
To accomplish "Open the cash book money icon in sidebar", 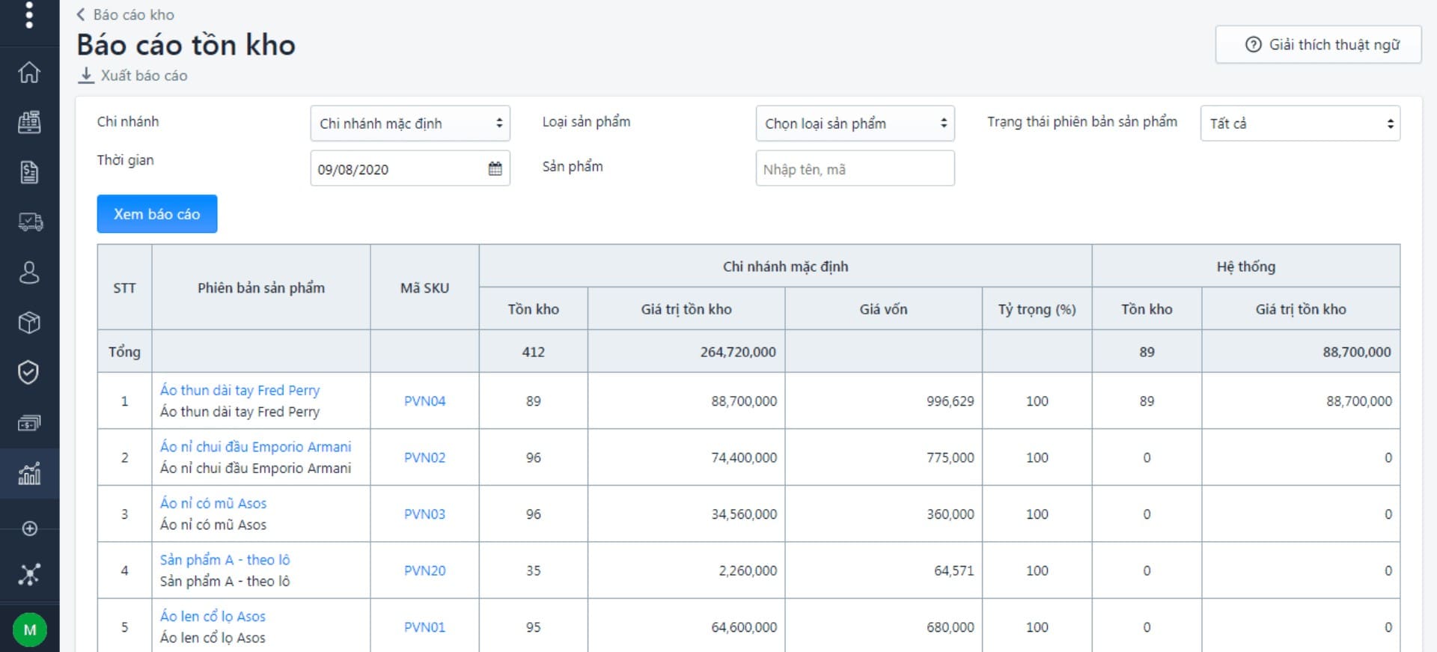I will pos(29,423).
